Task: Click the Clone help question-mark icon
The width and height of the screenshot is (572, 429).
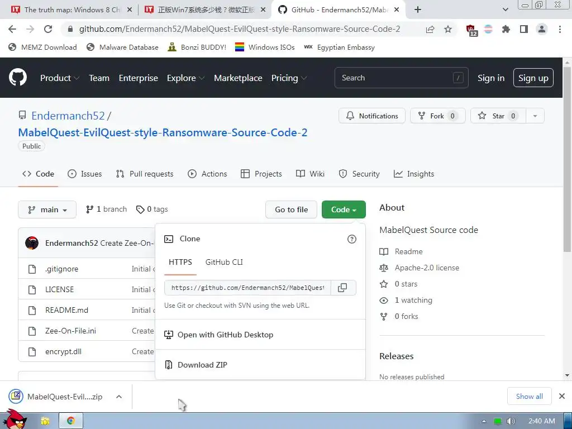Action: (352, 239)
